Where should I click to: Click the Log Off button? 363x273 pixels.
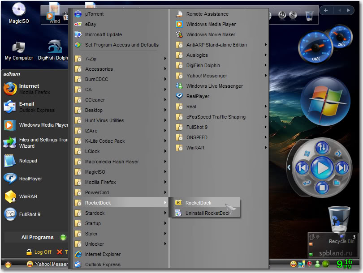[x=39, y=252]
